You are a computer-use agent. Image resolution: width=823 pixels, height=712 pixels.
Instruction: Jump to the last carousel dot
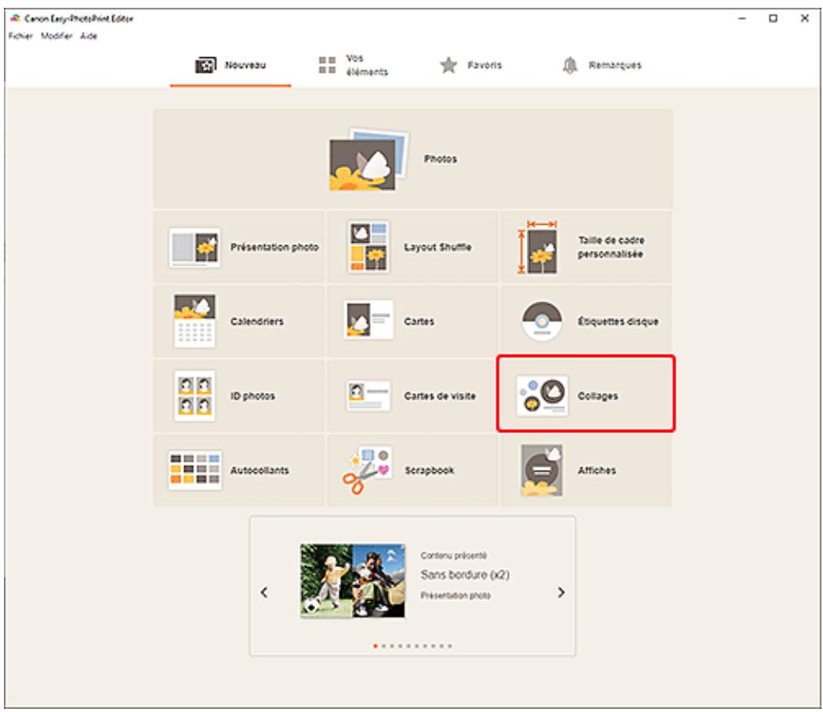pos(450,646)
